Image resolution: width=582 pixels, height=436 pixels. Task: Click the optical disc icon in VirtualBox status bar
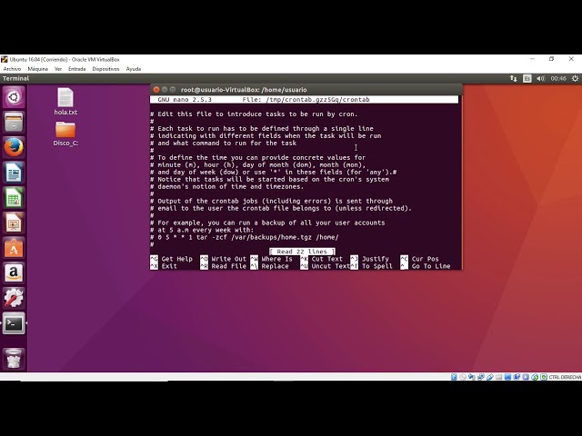463,377
